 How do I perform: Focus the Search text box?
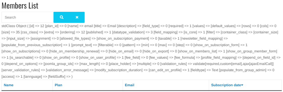click(28, 17)
